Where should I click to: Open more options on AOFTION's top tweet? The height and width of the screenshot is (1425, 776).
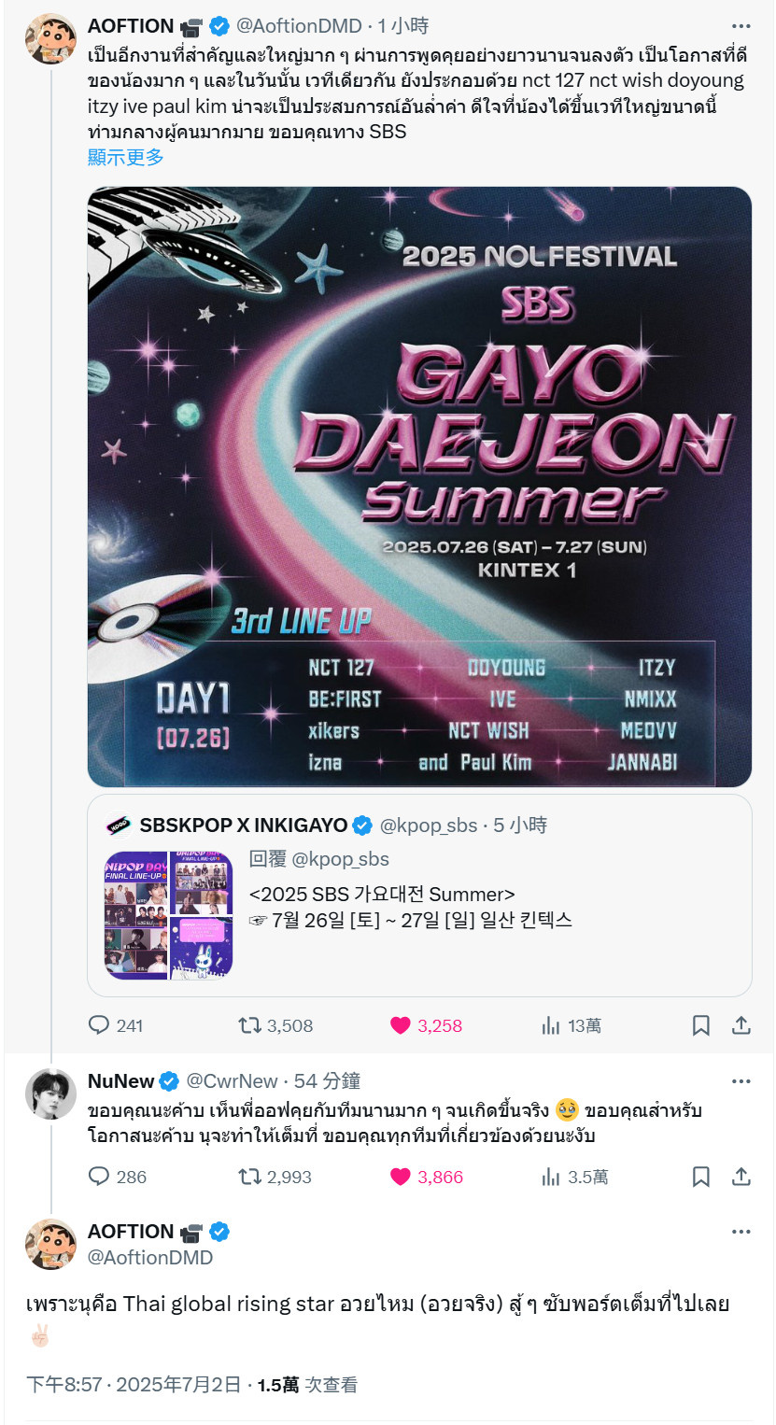coord(741,26)
